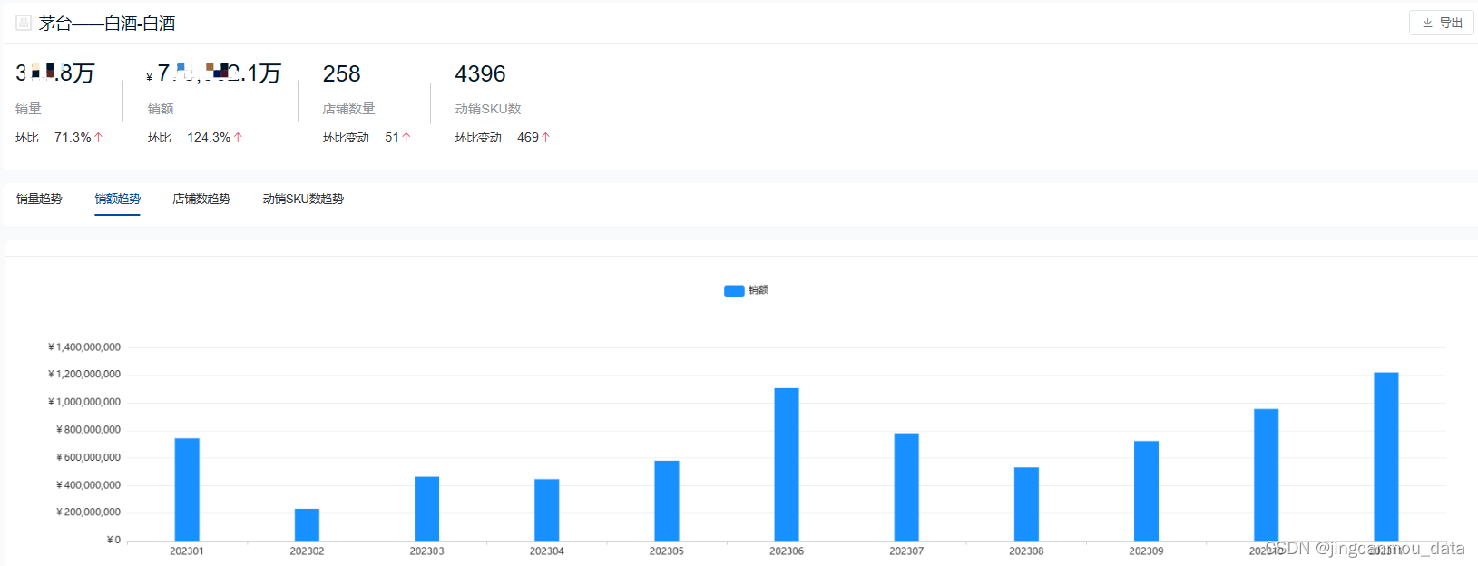Click the ¥400,000,000 axis label

pyautogui.click(x=88, y=485)
